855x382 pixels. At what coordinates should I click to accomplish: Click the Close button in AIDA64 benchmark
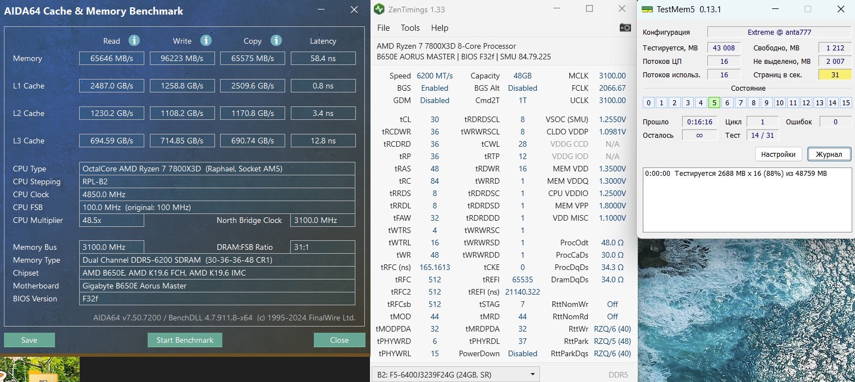click(x=339, y=340)
